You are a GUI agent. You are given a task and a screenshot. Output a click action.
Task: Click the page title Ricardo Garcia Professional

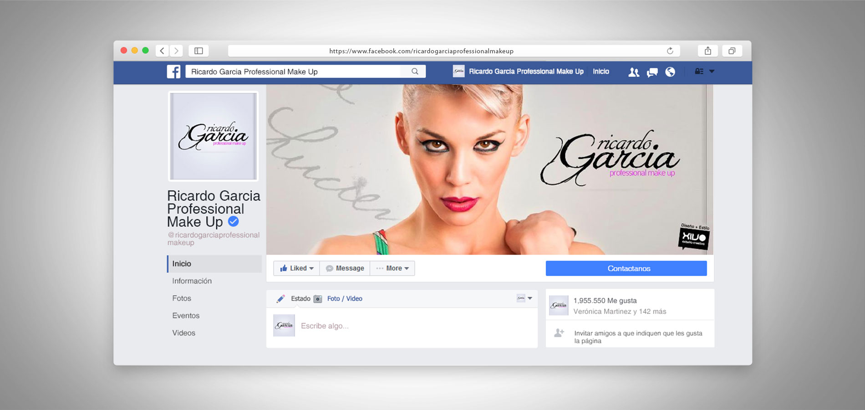[214, 209]
